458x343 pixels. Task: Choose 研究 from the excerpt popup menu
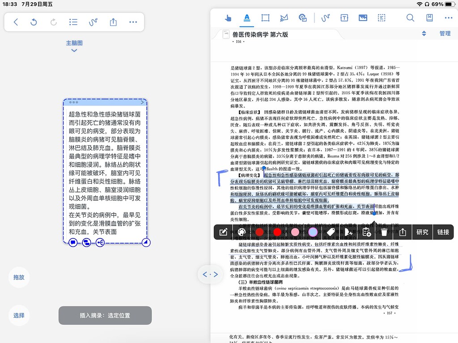(x=421, y=232)
